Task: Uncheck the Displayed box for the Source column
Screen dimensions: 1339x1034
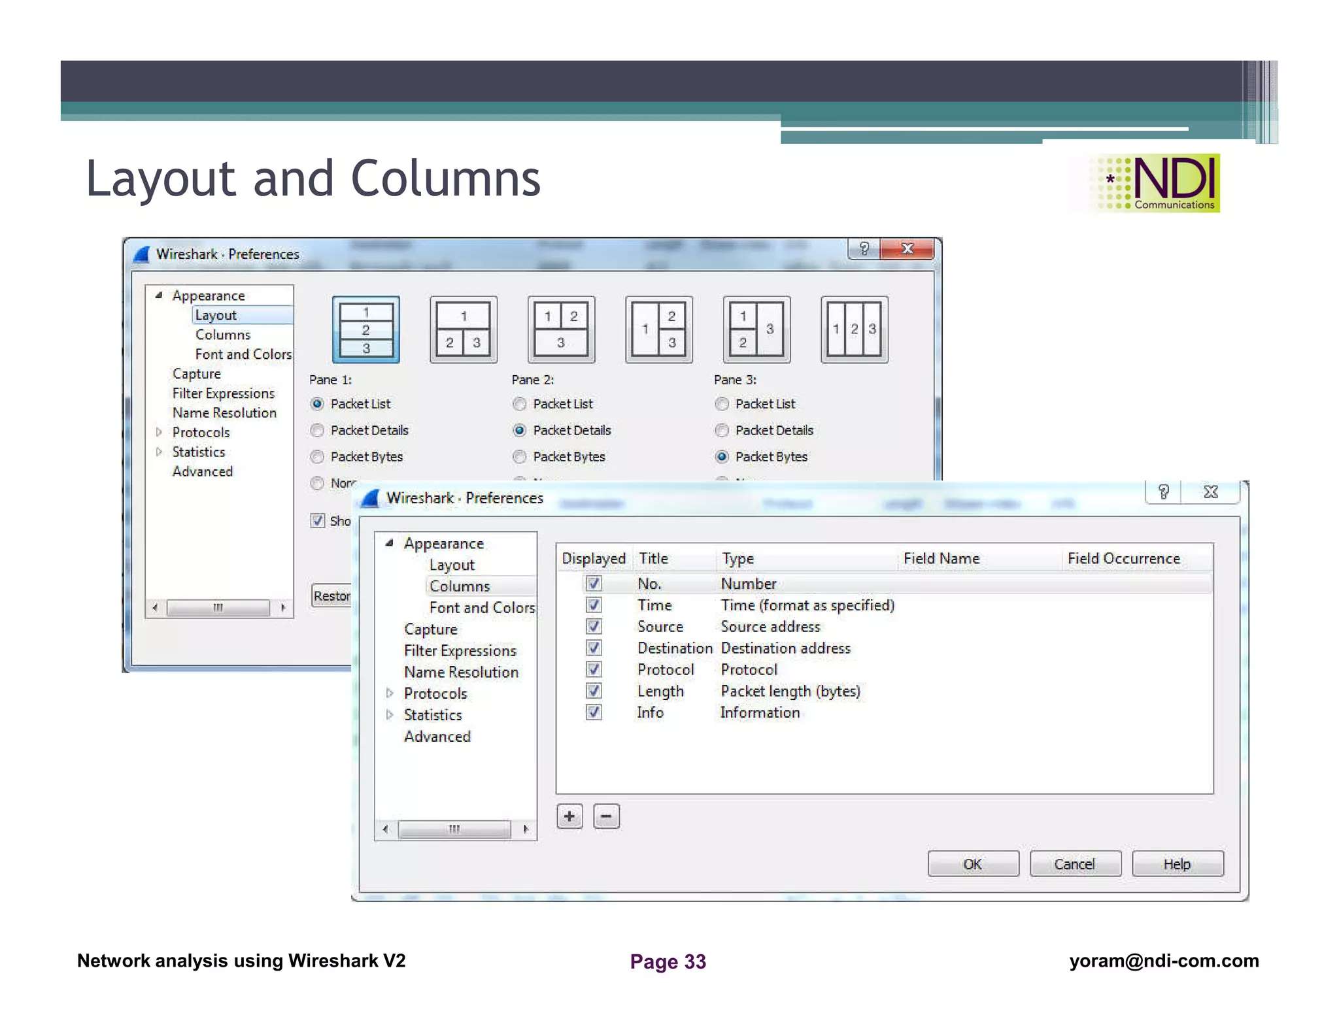Action: (x=594, y=626)
